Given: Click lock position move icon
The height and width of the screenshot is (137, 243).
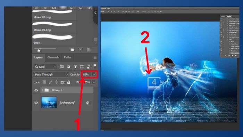Looking at the screenshot, I should pos(56,82).
